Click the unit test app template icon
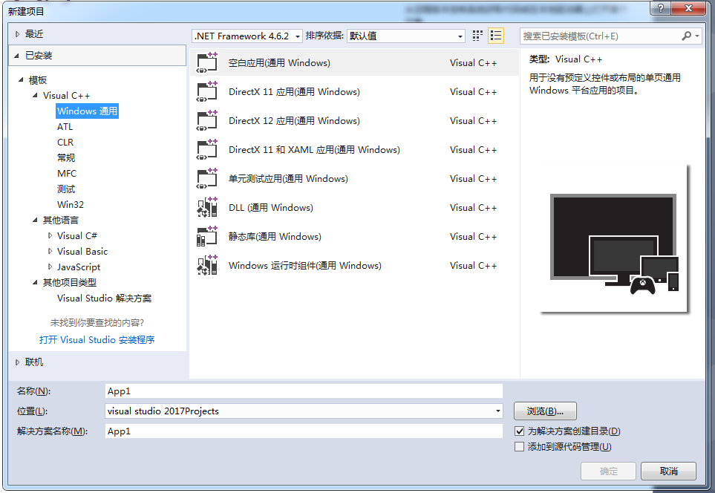 [x=207, y=178]
